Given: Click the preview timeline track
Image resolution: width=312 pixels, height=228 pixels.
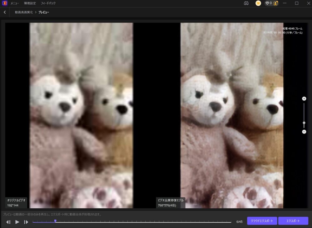Looking at the screenshot, I should pyautogui.click(x=132, y=222).
